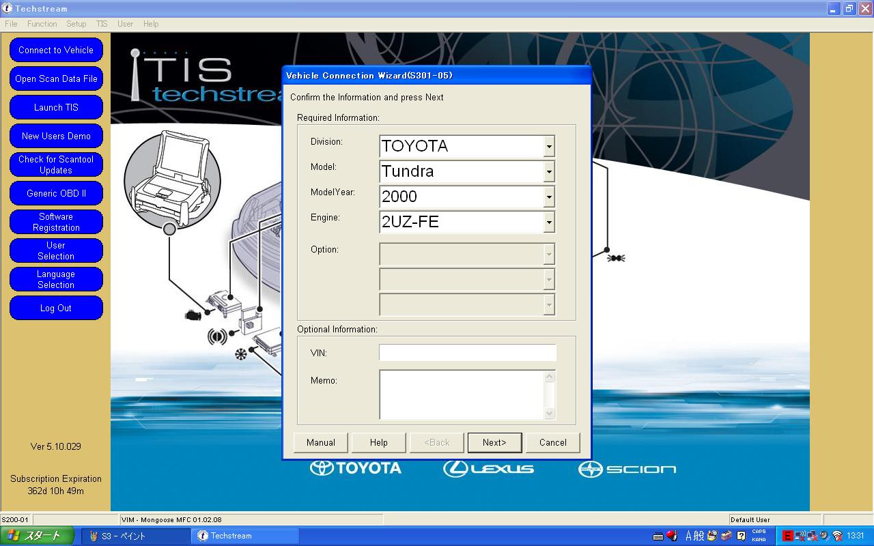Click the IME input mode 'A' indicator
This screenshot has width=874, height=546.
coord(689,536)
